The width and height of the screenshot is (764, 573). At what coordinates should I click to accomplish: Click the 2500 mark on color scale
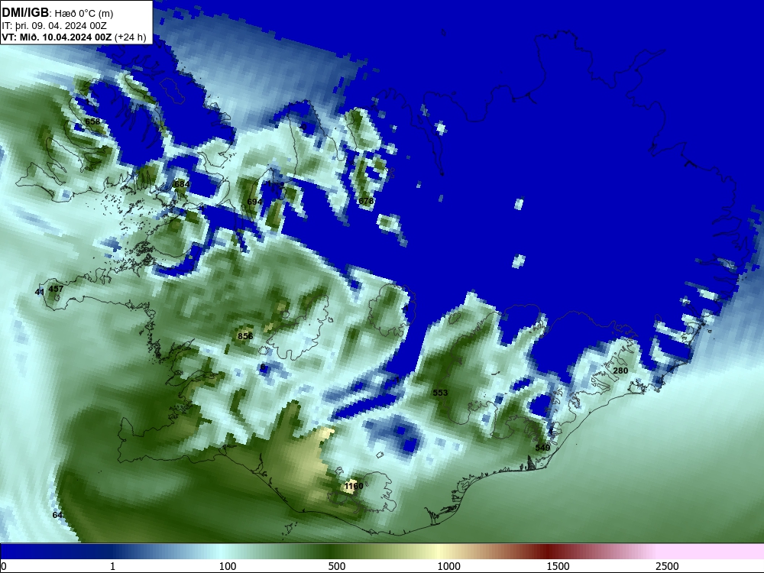pyautogui.click(x=667, y=566)
